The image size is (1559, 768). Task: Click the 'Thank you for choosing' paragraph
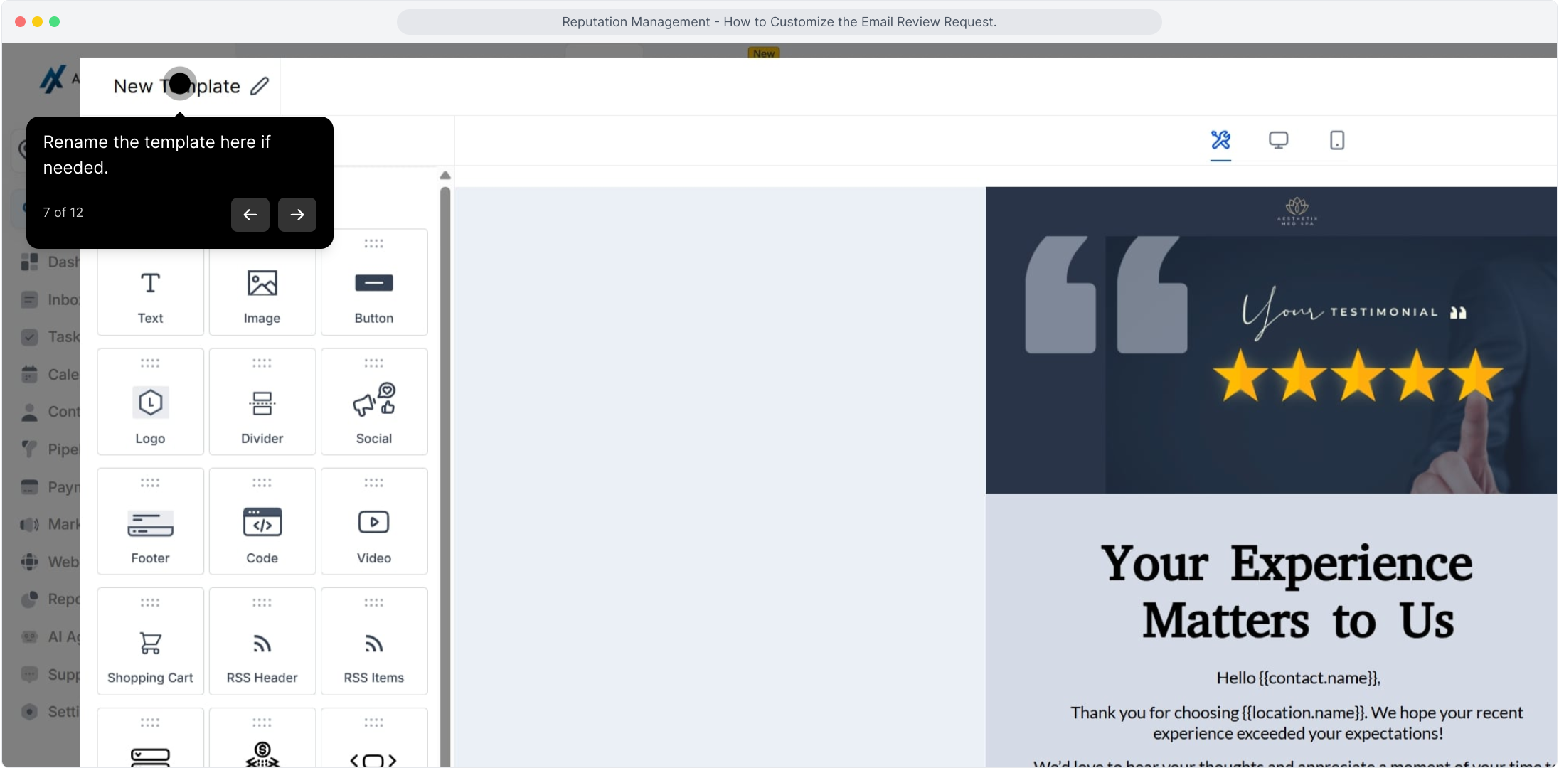[1297, 722]
